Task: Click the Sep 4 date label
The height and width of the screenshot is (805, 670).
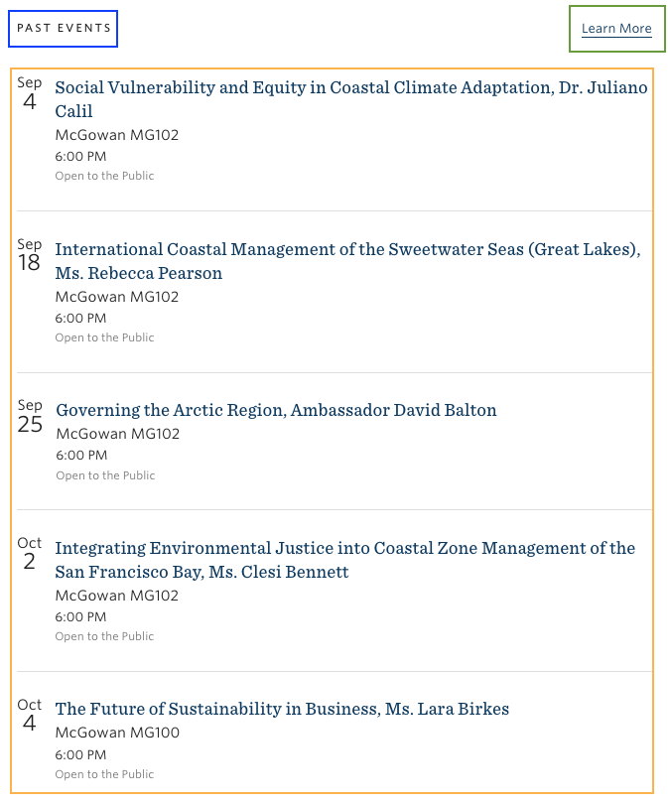Action: (30, 93)
